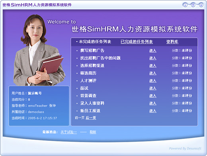Select the task name 人才测评
The height and width of the screenshot is (156, 207).
(88, 81)
